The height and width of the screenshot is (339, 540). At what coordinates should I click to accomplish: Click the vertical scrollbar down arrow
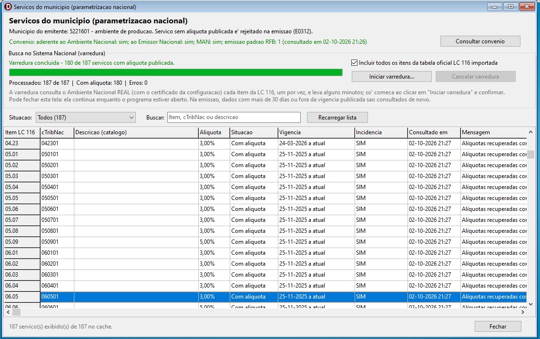530,304
